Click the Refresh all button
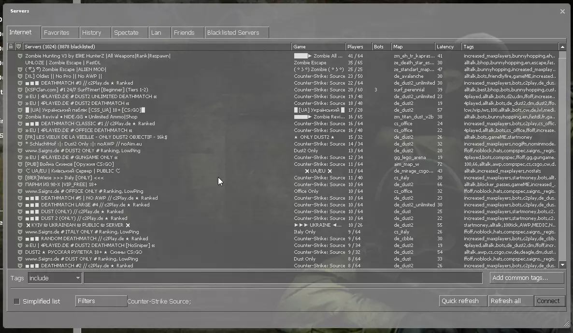Screen dimensions: 573x333 [510, 301]
